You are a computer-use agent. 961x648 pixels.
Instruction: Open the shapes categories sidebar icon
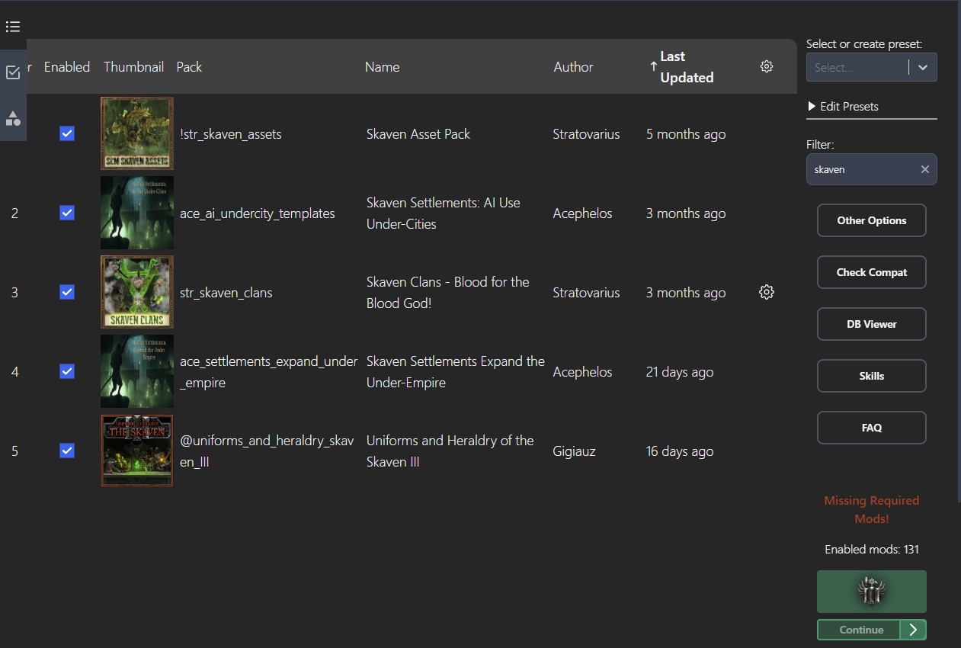(13, 118)
